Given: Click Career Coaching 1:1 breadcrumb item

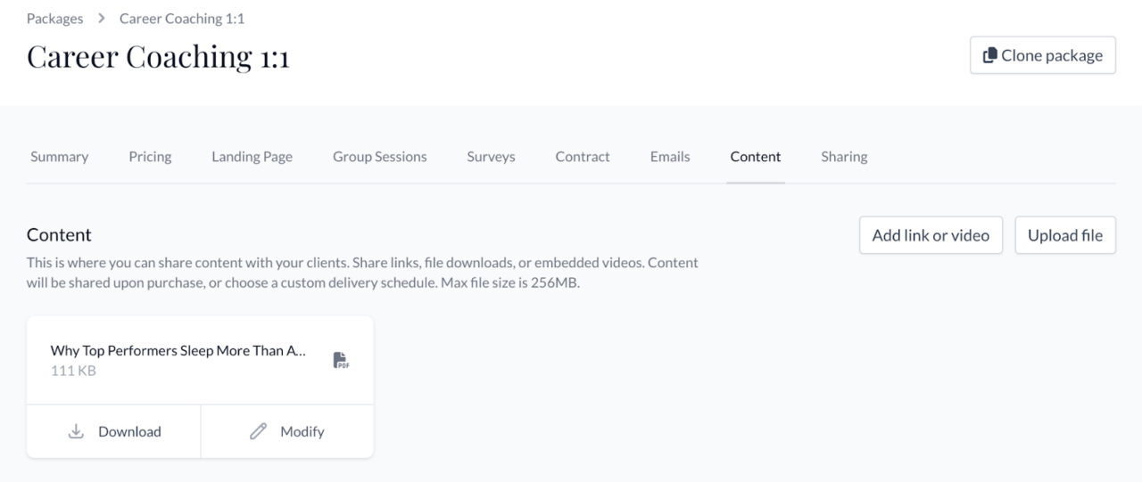Looking at the screenshot, I should click(x=182, y=19).
